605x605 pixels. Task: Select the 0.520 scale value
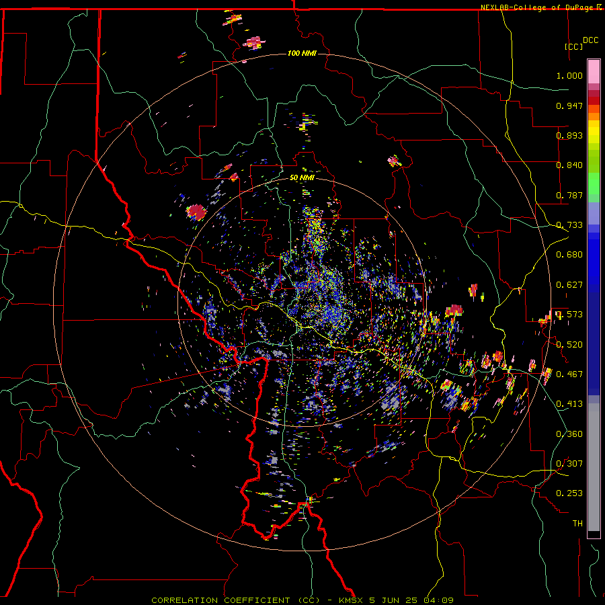569,345
